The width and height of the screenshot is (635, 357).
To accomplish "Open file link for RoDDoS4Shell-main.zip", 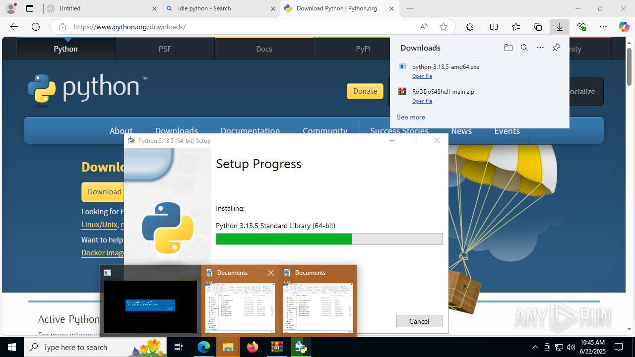I will [x=422, y=101].
